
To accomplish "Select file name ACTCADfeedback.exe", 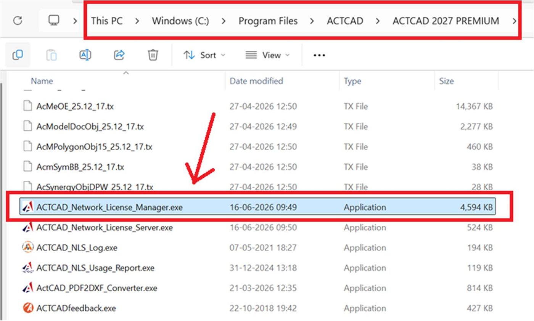I will tap(76, 308).
